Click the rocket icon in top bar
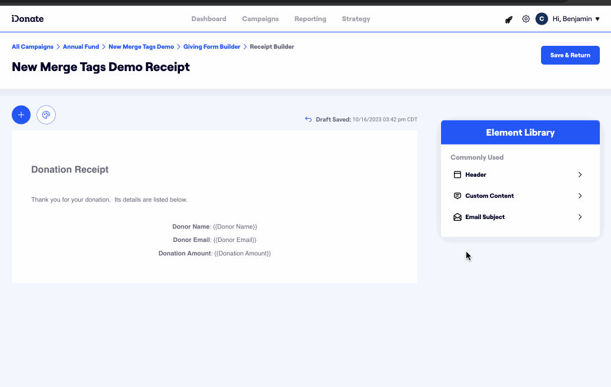 pyautogui.click(x=509, y=19)
